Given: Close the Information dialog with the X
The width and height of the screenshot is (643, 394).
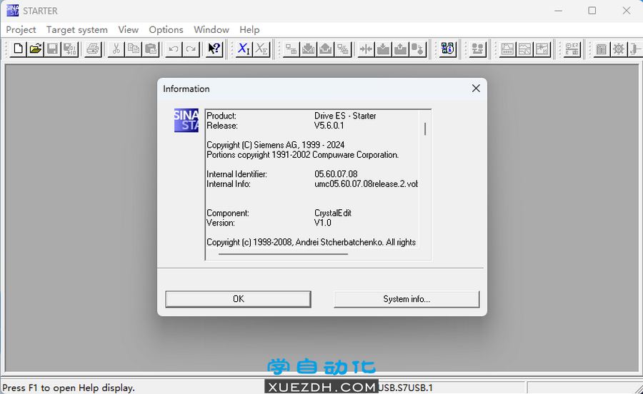Looking at the screenshot, I should coord(476,89).
